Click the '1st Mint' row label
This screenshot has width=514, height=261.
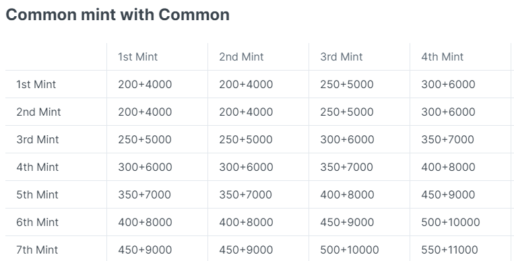click(x=36, y=84)
